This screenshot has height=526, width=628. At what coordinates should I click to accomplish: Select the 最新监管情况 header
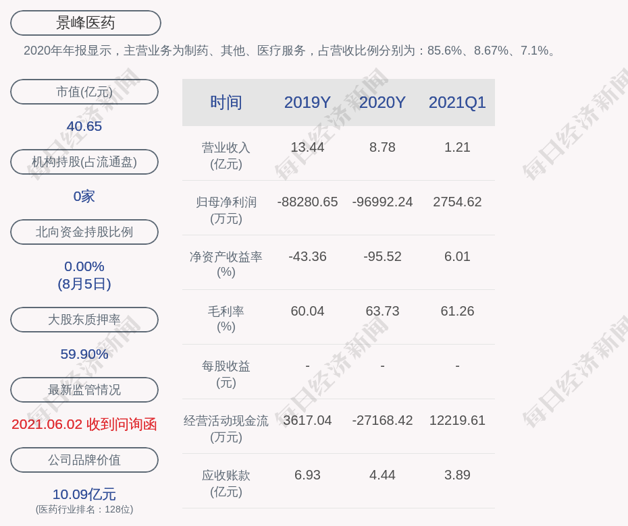click(84, 390)
